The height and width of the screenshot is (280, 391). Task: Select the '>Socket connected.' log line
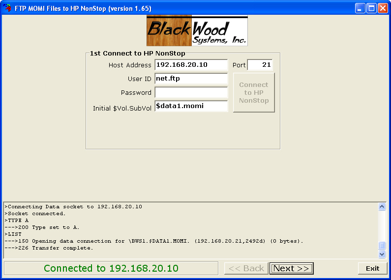[x=35, y=214]
